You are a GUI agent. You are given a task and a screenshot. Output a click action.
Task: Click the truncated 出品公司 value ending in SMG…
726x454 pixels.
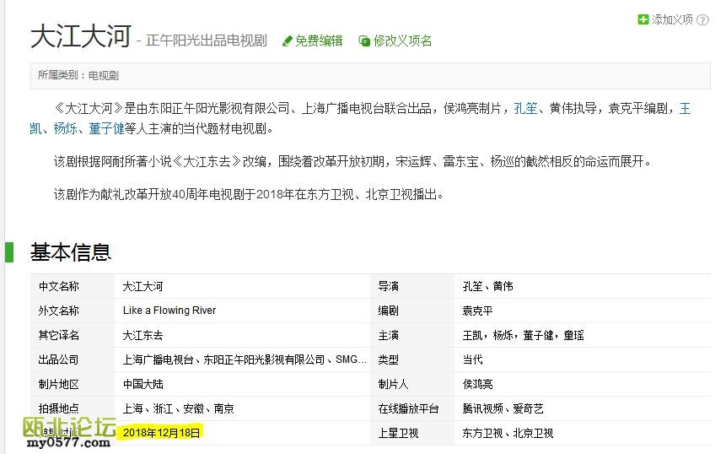click(245, 359)
